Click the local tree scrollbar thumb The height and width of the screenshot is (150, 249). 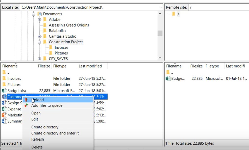tap(160, 33)
